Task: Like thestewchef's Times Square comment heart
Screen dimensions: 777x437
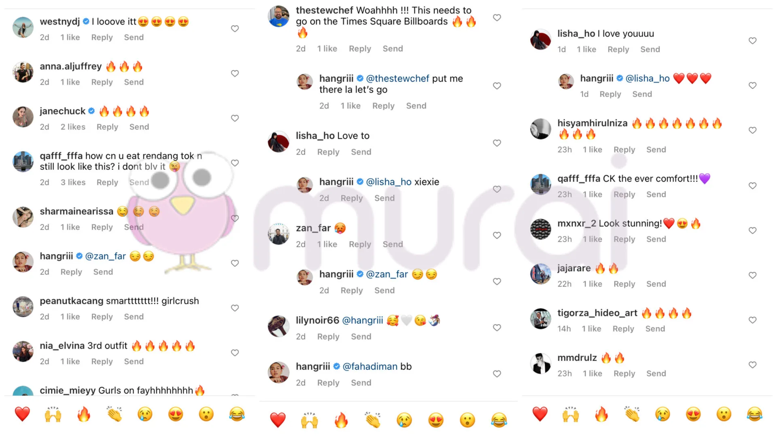Action: (x=497, y=17)
